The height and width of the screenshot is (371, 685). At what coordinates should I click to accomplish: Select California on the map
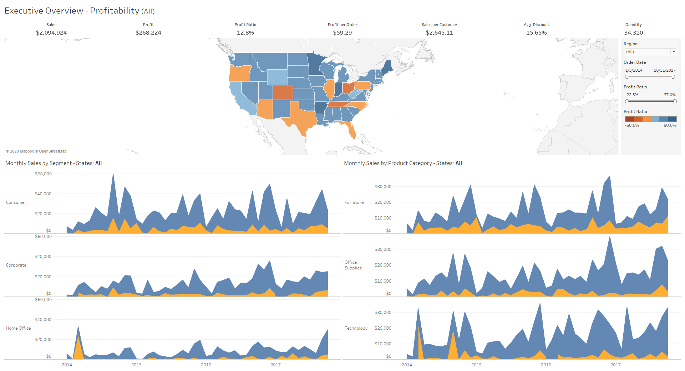(x=238, y=97)
